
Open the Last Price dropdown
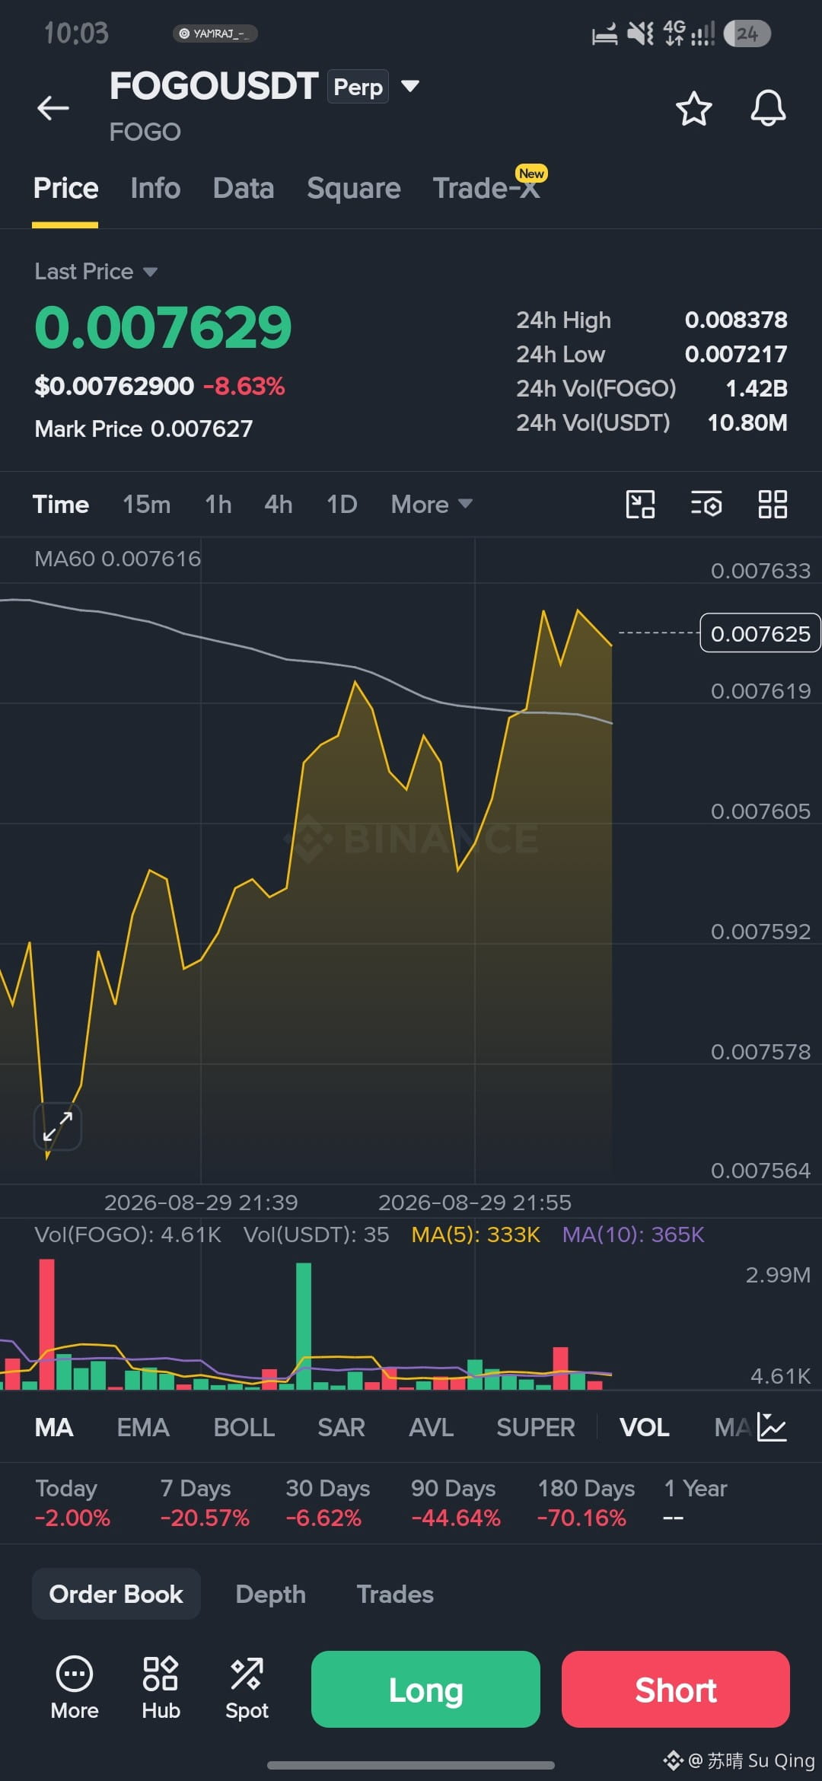(x=96, y=272)
